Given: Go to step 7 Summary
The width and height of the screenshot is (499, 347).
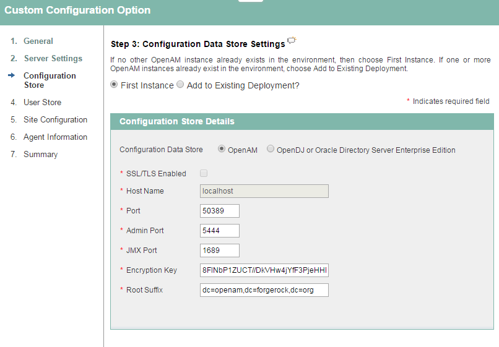Looking at the screenshot, I should pos(40,154).
